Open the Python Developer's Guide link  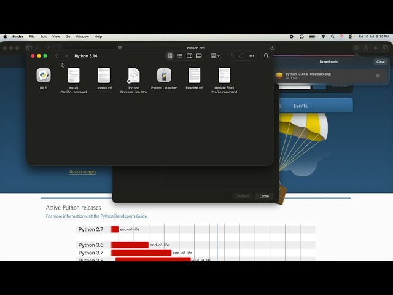(124, 216)
